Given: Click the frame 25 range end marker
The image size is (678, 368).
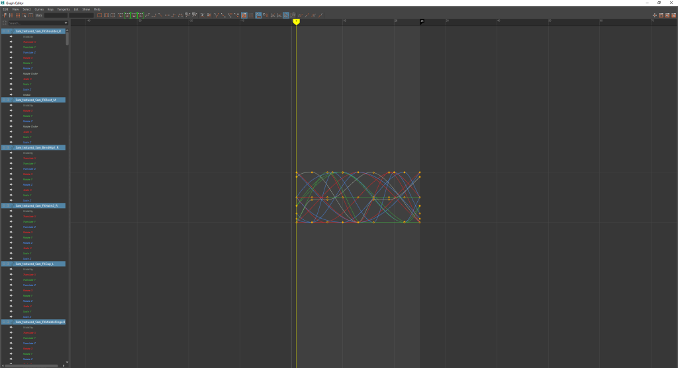Looking at the screenshot, I should click(x=422, y=21).
